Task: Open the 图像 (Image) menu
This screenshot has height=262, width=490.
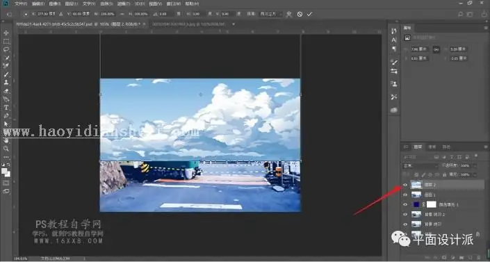Action: (x=55, y=3)
